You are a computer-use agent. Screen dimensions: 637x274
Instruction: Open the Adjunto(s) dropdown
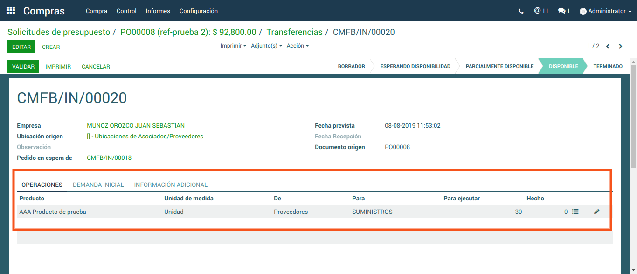click(x=266, y=46)
